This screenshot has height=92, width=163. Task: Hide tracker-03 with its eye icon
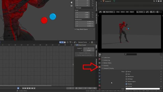click(156, 1)
